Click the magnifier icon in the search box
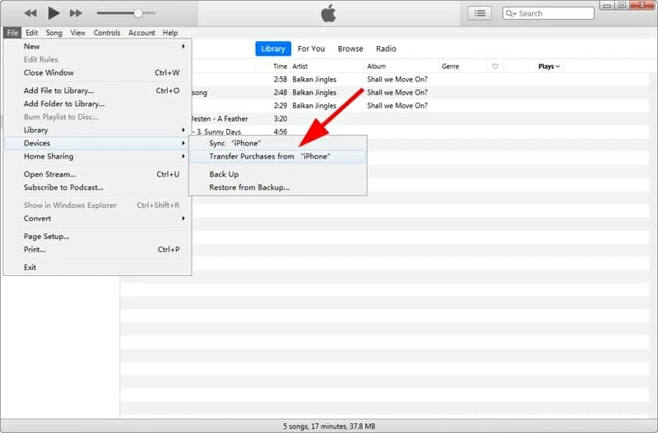 tap(512, 13)
